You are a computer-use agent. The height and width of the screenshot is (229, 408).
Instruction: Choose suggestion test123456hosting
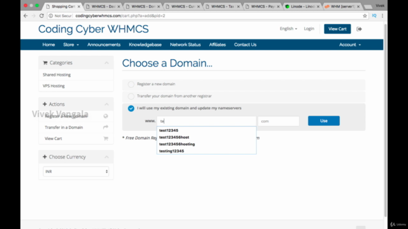coord(177,144)
